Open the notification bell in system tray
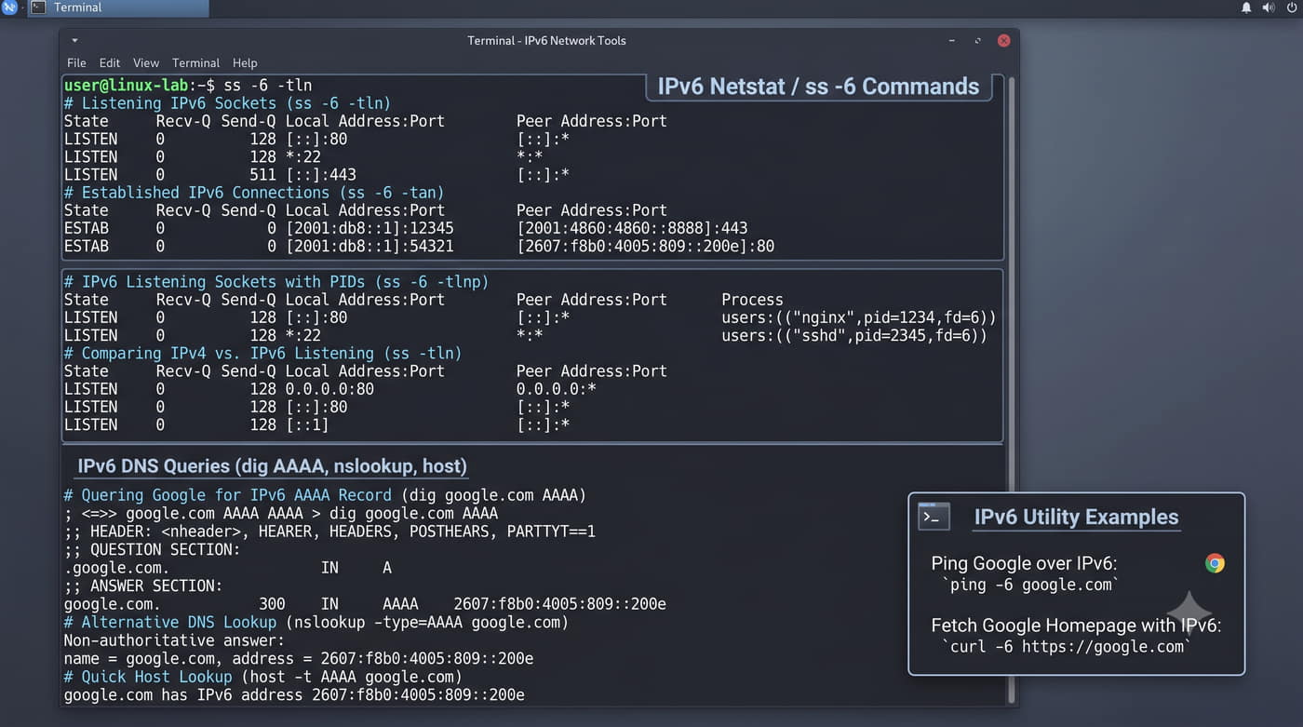The height and width of the screenshot is (727, 1303). coord(1246,7)
